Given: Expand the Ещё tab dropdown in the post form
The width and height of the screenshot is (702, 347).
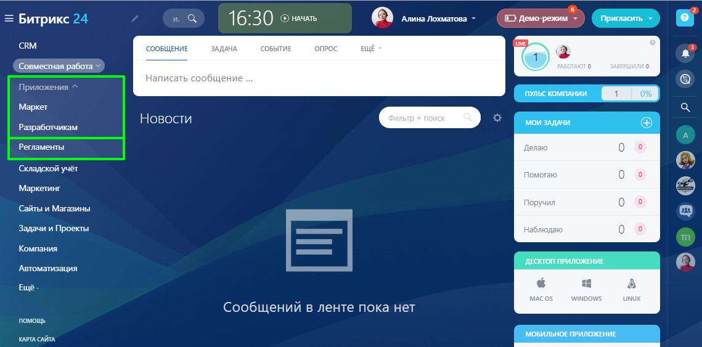Looking at the screenshot, I should 371,49.
